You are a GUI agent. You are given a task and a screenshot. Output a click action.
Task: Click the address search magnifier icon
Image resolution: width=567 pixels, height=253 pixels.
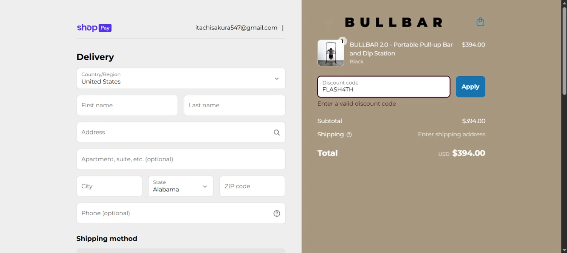click(277, 133)
